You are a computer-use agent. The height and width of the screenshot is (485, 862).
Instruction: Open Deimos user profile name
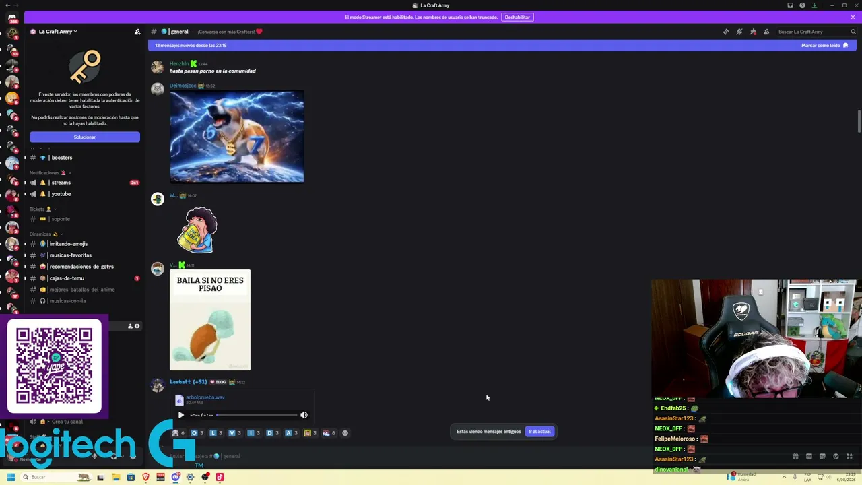tap(183, 86)
